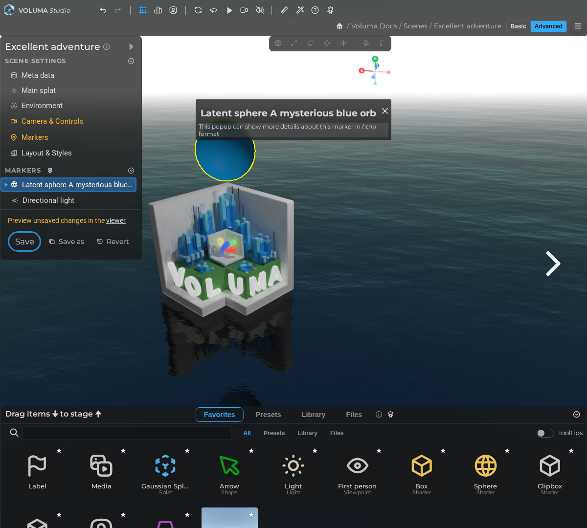Open the bar chart statistics icon
The width and height of the screenshot is (587, 528).
click(158, 10)
